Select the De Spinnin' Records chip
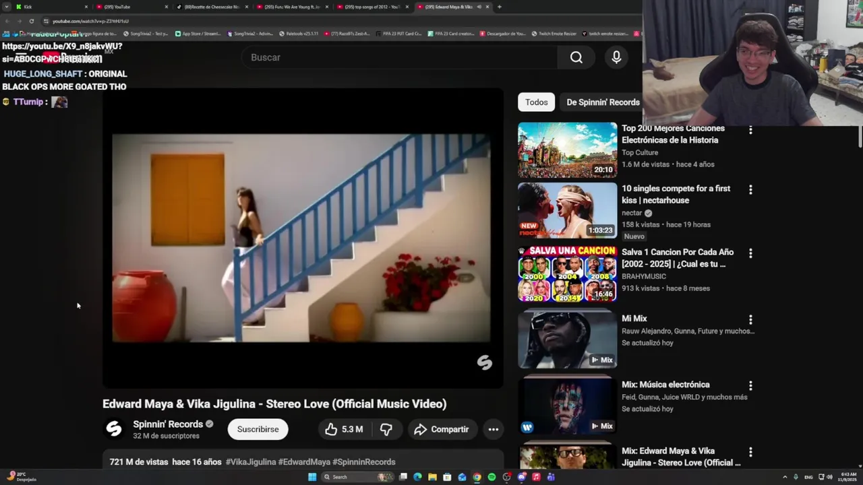The width and height of the screenshot is (863, 485). (603, 102)
